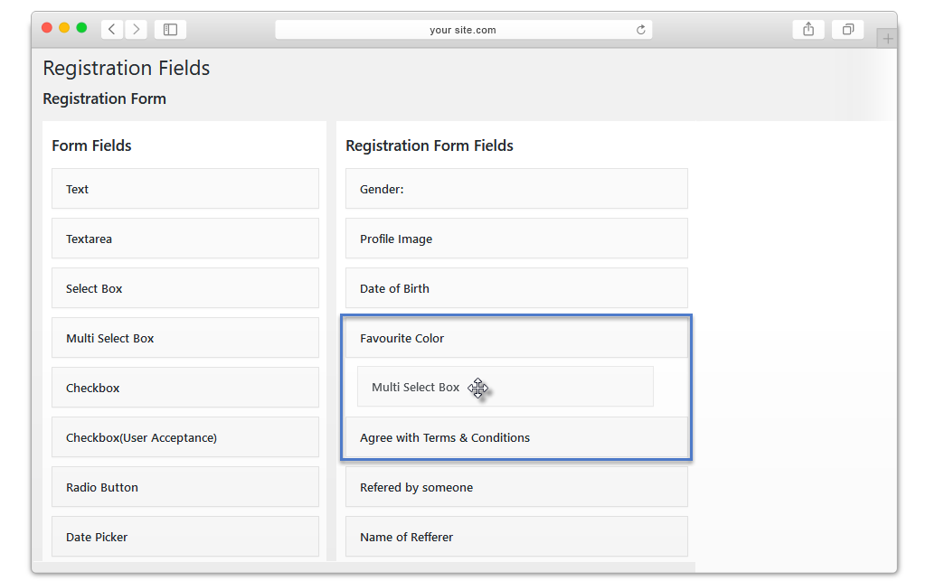Screen dimensions: 926x581
Task: Pick the Radio Button field type
Action: (185, 487)
